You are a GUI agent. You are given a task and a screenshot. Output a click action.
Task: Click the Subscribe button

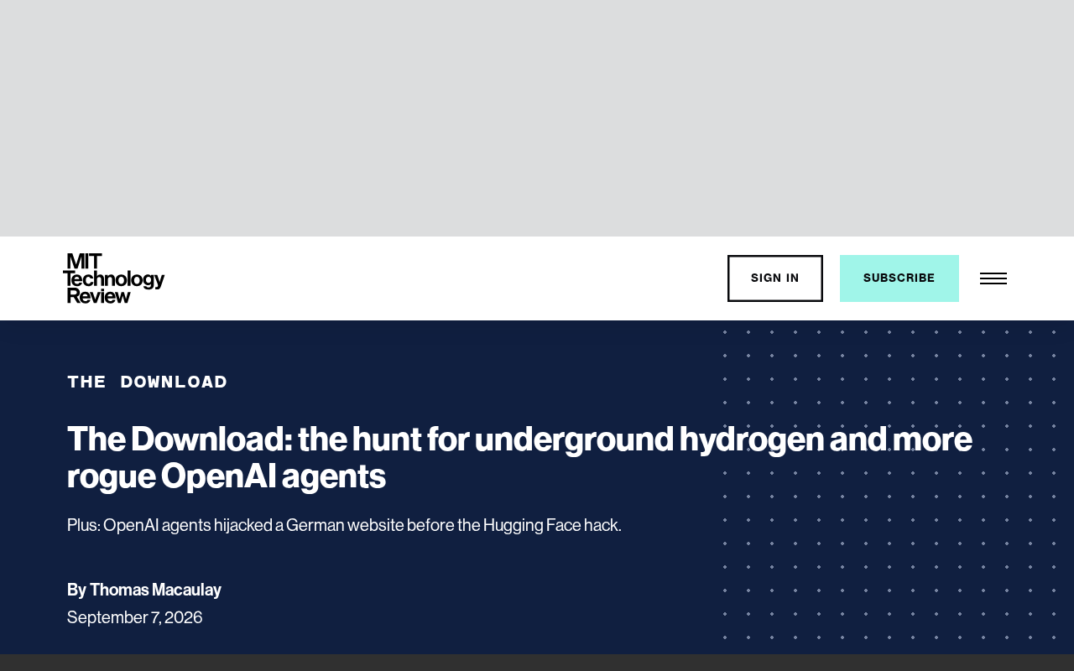899,278
